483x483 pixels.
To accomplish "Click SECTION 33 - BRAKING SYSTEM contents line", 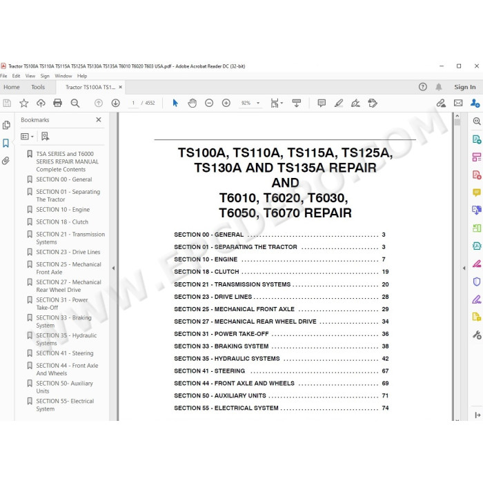I will (282, 346).
